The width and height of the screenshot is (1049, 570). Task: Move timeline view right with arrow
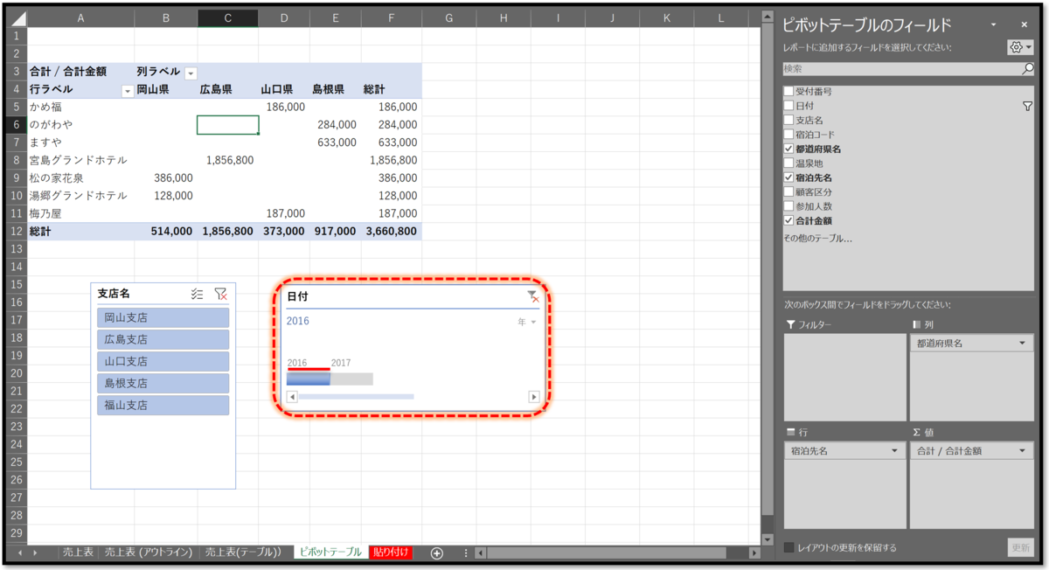[x=534, y=397]
